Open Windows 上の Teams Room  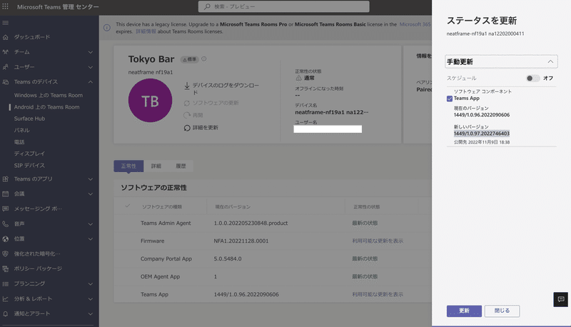[x=49, y=96]
